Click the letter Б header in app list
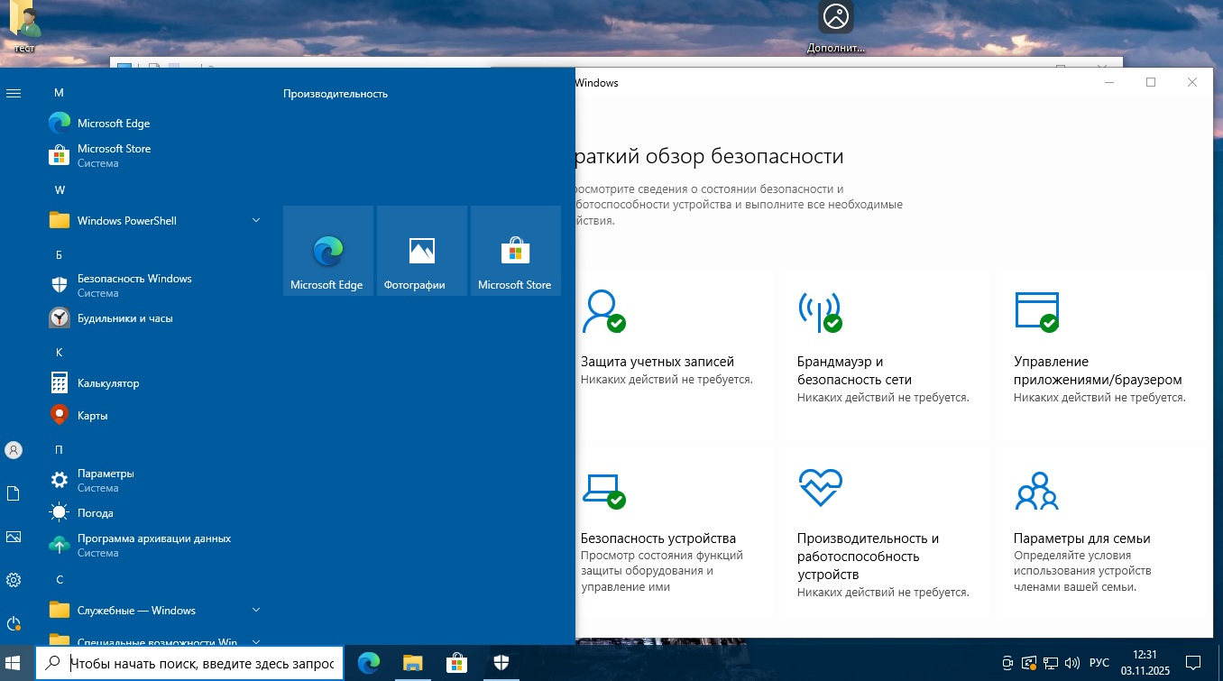The image size is (1223, 681). tap(59, 255)
